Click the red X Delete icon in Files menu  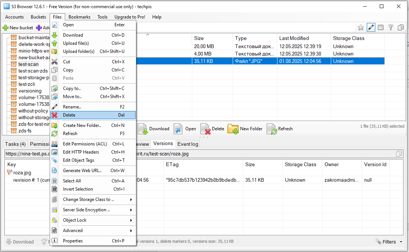click(x=54, y=115)
